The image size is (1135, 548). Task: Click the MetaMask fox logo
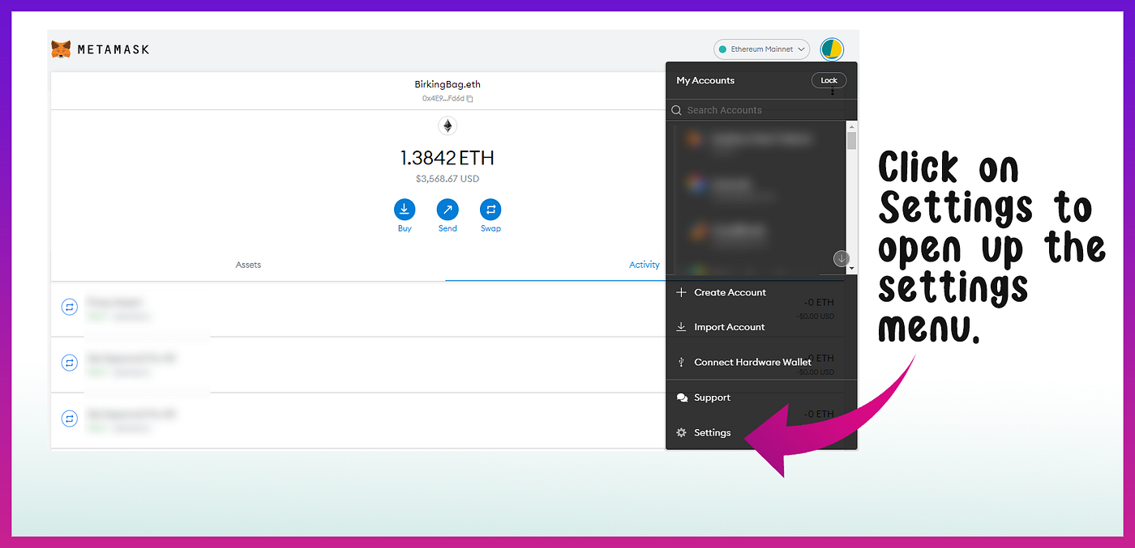(61, 49)
